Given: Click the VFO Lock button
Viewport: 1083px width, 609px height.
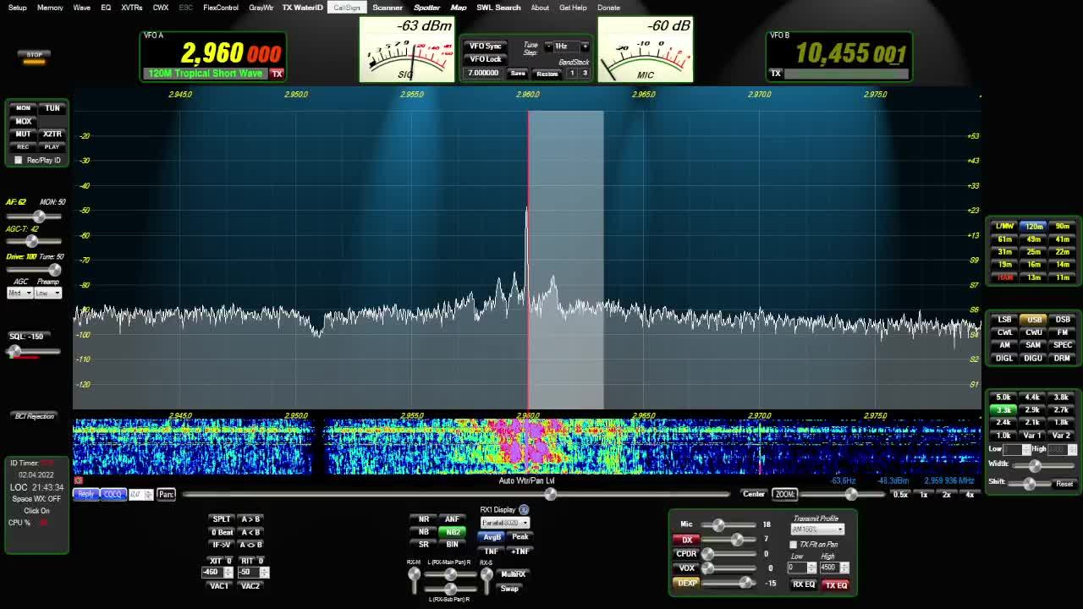Looking at the screenshot, I should pyautogui.click(x=485, y=59).
